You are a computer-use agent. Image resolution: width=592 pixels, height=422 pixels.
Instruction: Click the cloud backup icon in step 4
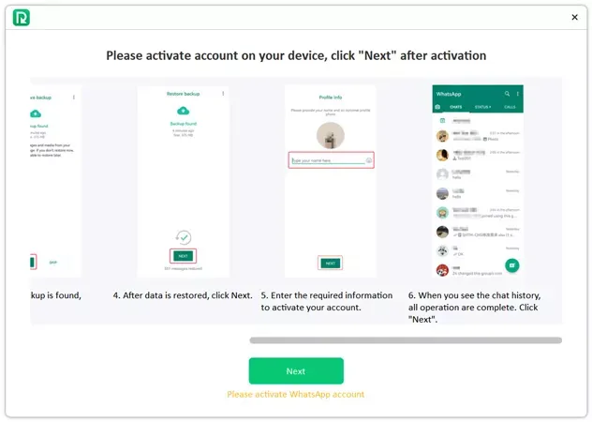coord(183,111)
